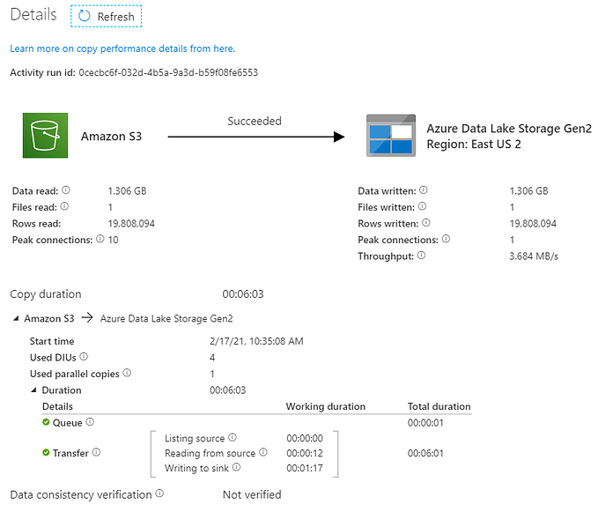The image size is (598, 512).
Task: Open the copy performance details link
Action: [122, 48]
